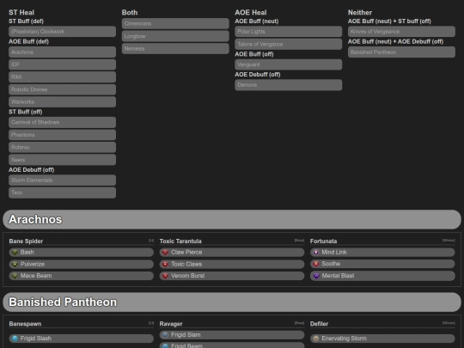Viewport: 464px width, 348px height.
Task: Open the Longbow entry
Action: click(175, 36)
